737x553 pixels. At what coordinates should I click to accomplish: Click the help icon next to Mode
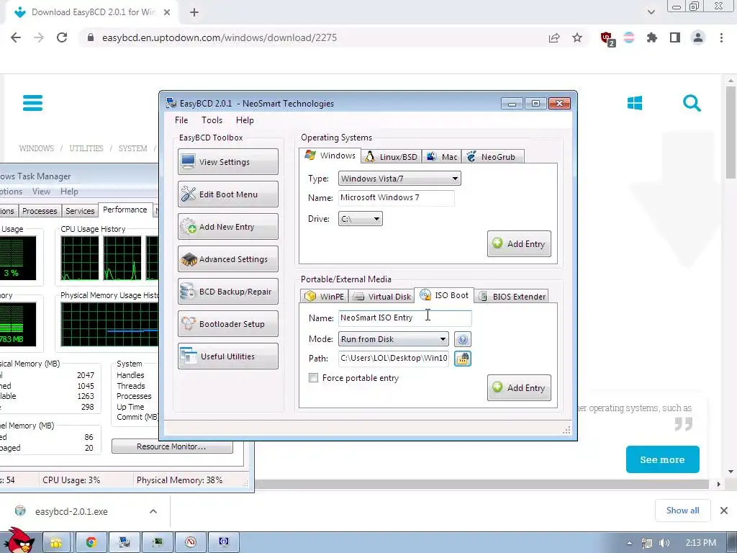pyautogui.click(x=463, y=339)
